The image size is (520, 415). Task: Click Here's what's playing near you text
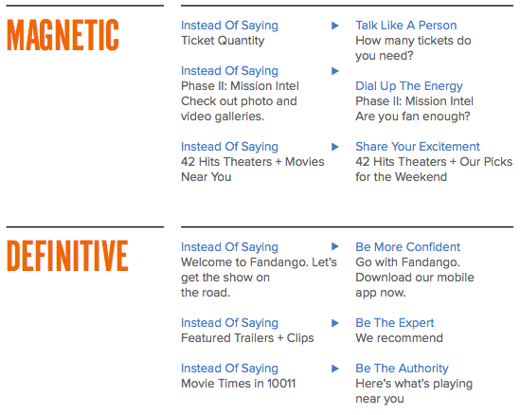(x=414, y=391)
